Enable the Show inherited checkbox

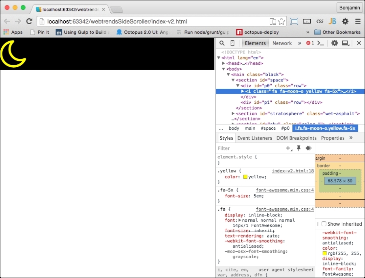(324, 224)
